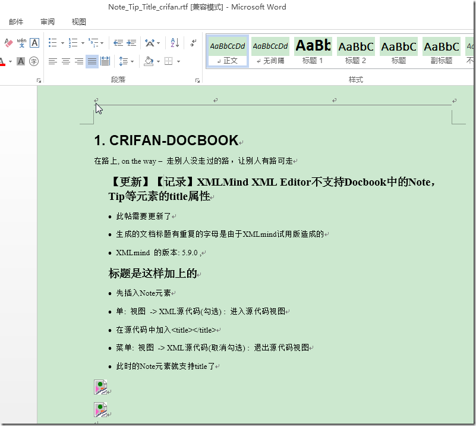Apply Character Border to text

[x=34, y=43]
